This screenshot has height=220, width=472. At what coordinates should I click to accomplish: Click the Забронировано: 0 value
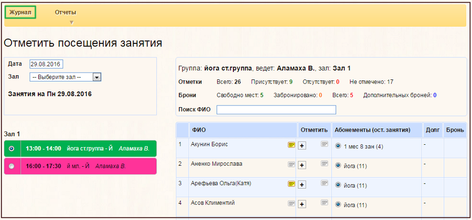point(298,96)
